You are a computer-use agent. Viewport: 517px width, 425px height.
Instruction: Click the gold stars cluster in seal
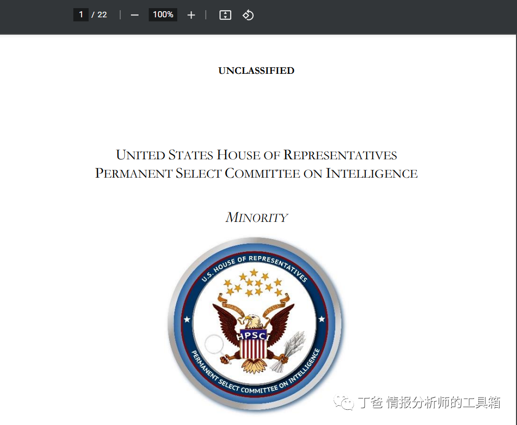[x=254, y=284]
